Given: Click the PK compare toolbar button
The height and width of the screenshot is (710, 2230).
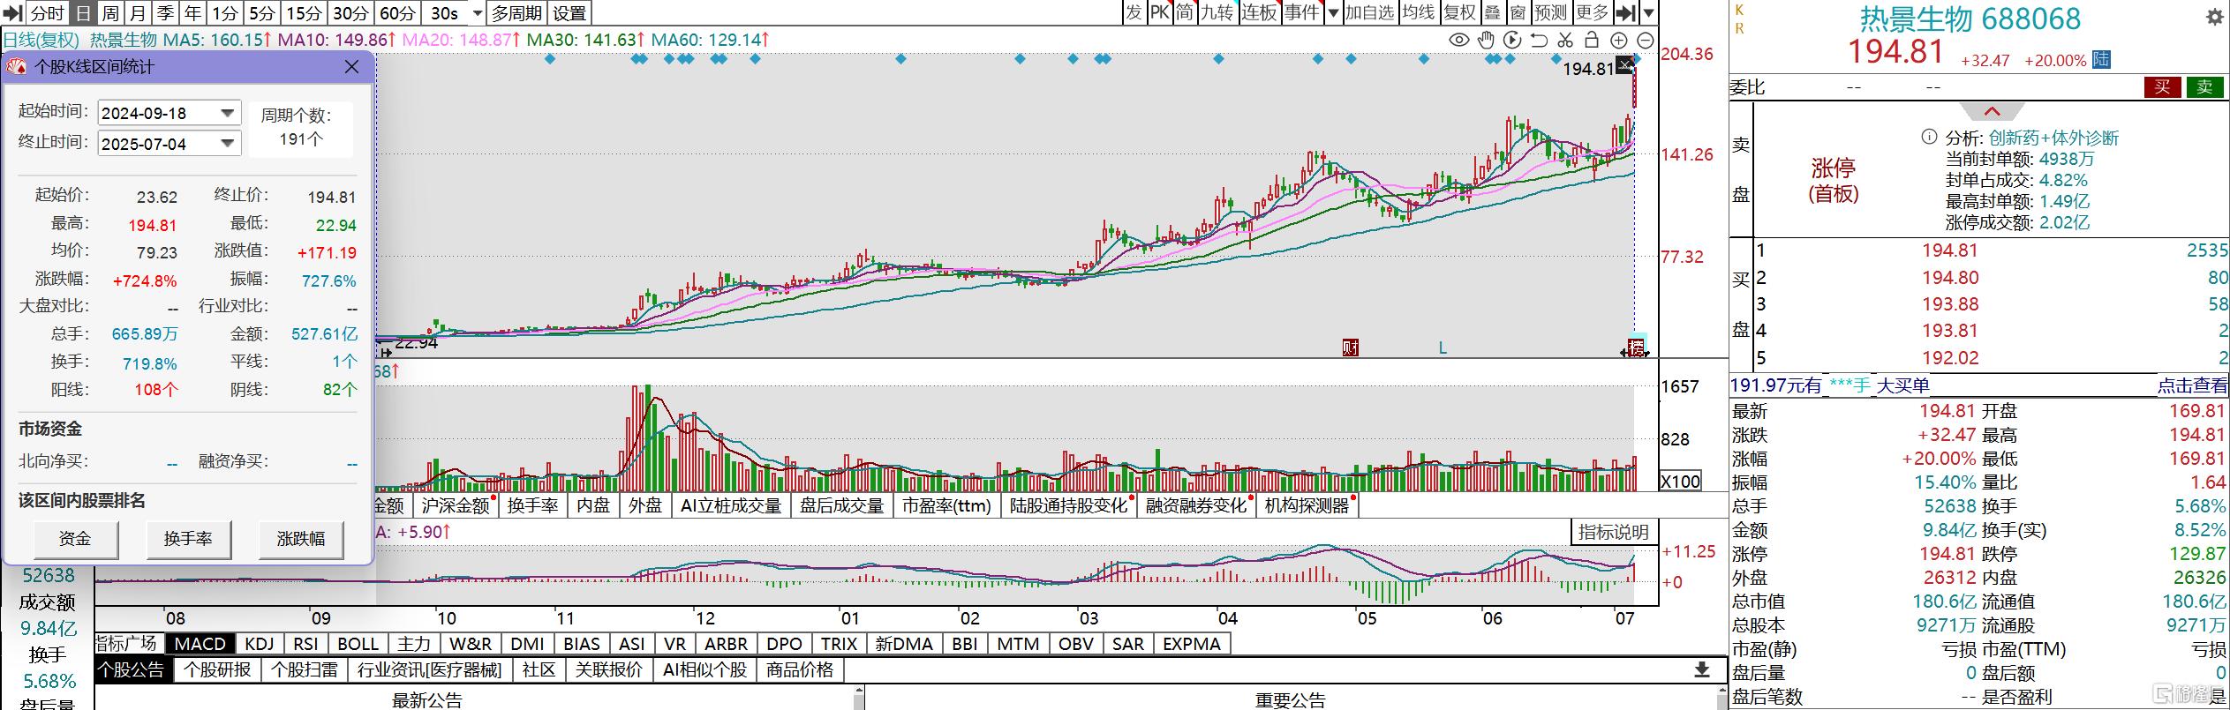Looking at the screenshot, I should pyautogui.click(x=1159, y=12).
